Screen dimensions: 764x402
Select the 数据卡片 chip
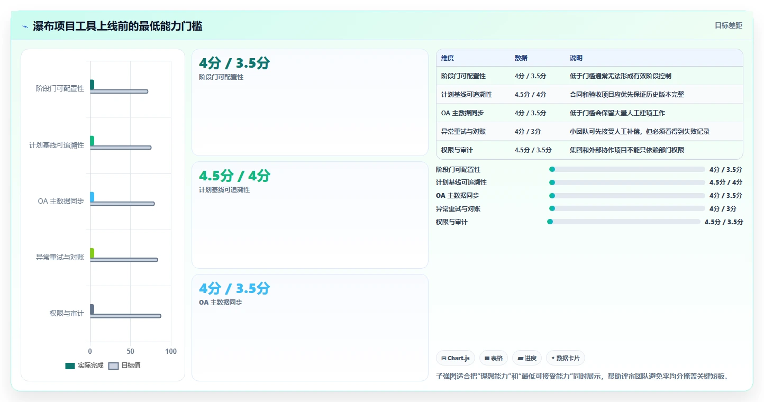pos(566,358)
